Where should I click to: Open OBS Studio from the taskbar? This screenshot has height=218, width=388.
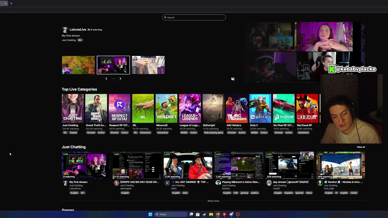tap(238, 214)
